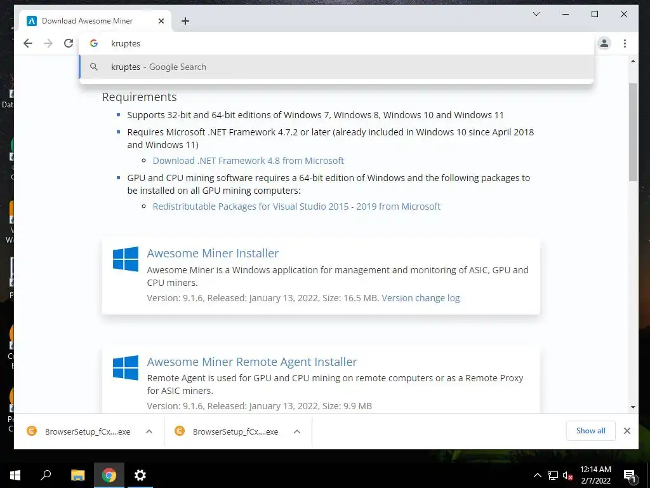This screenshot has width=650, height=488.
Task: Click page scrollbar up arrow
Action: [633, 62]
